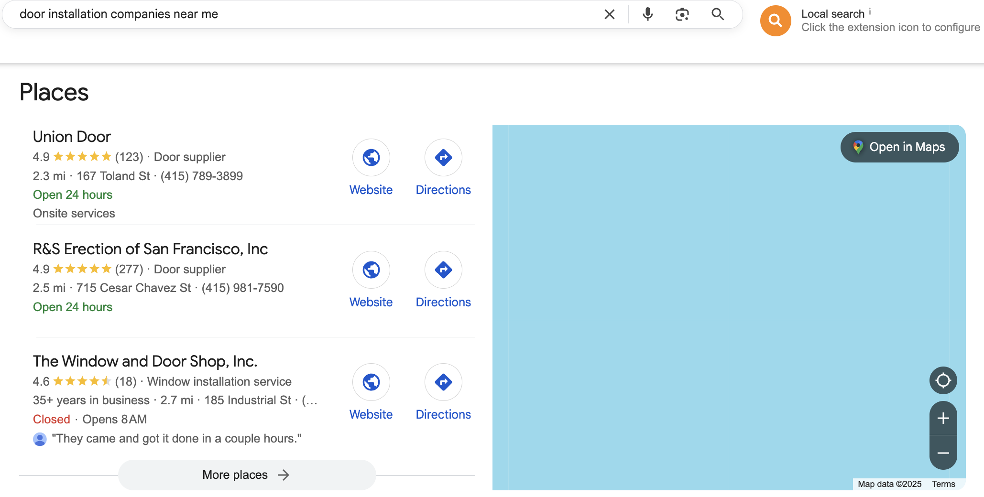Clear the search query with the X icon
Viewport: 984px width, 497px height.
point(609,14)
